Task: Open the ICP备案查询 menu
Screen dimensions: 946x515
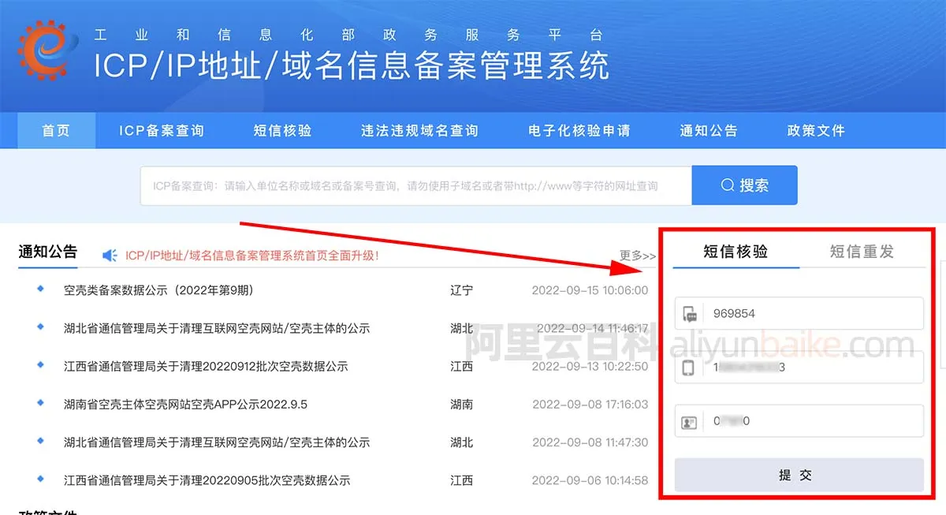Action: coord(161,131)
